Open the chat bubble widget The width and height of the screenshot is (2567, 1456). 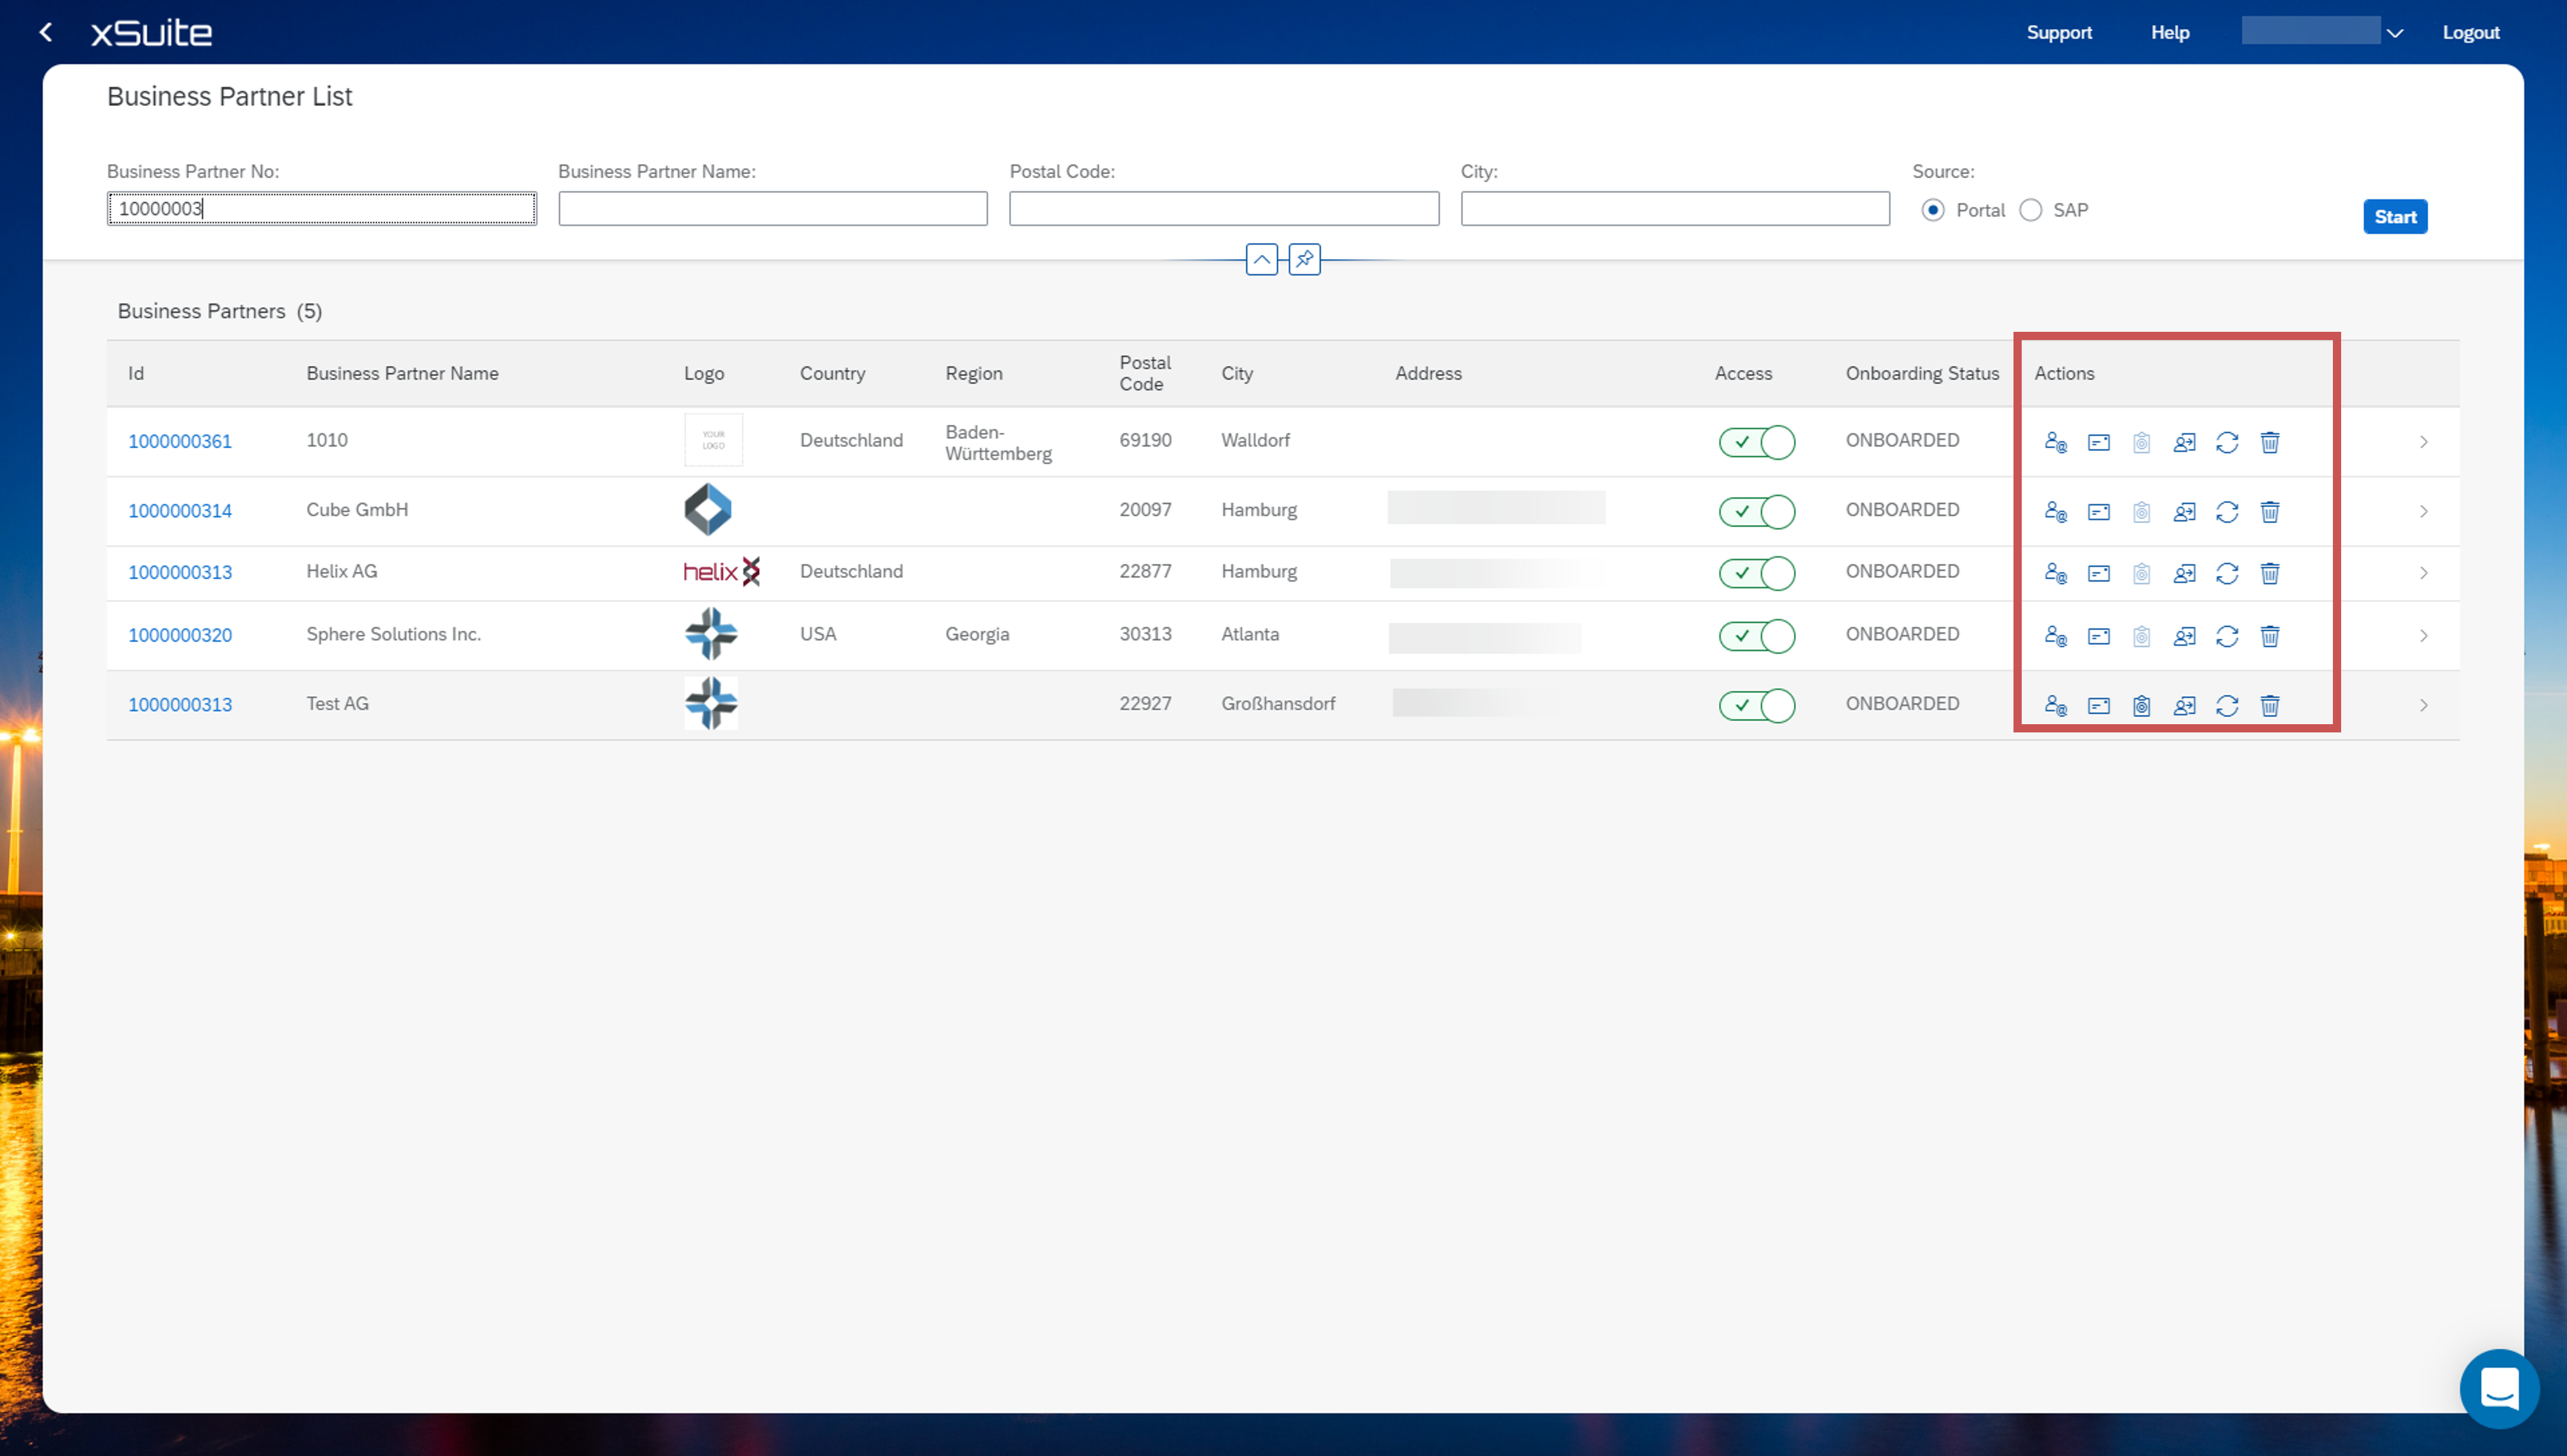(x=2499, y=1388)
